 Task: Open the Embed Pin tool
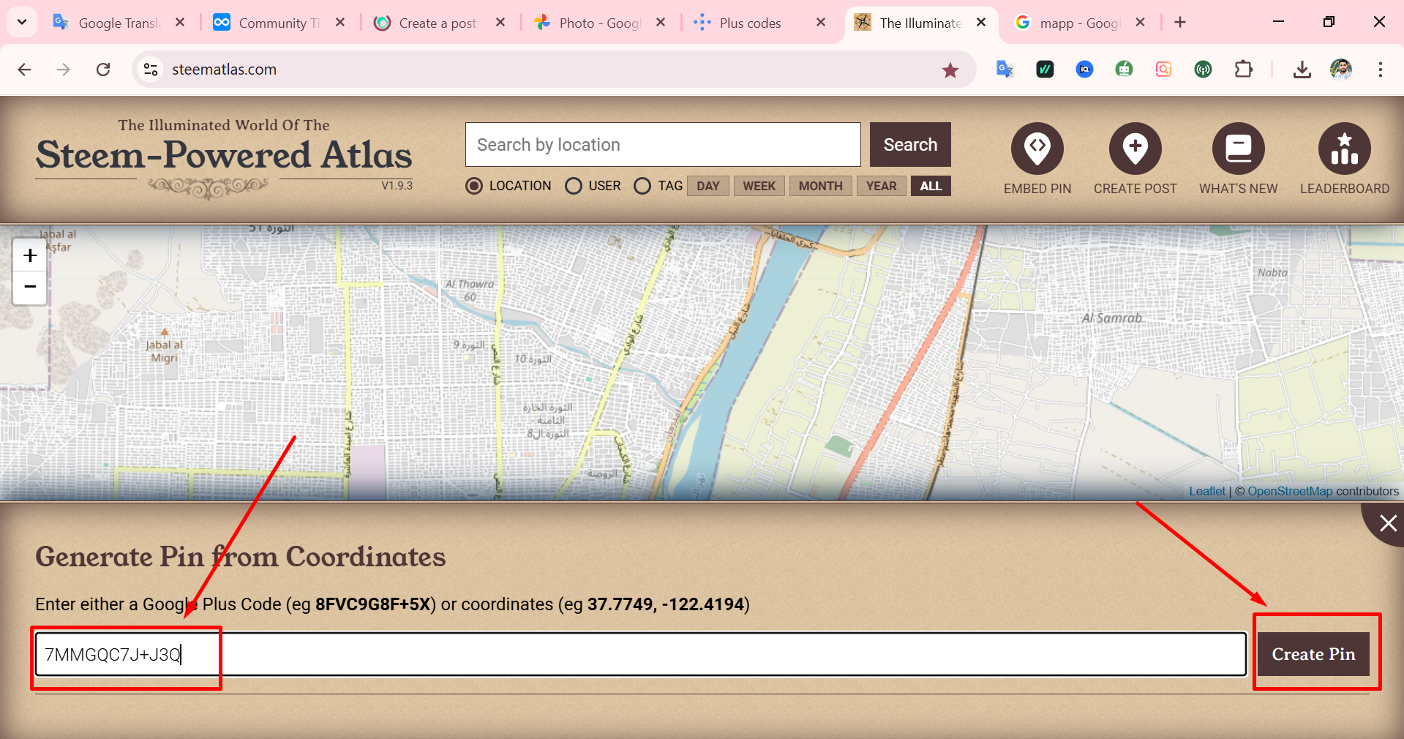point(1037,149)
